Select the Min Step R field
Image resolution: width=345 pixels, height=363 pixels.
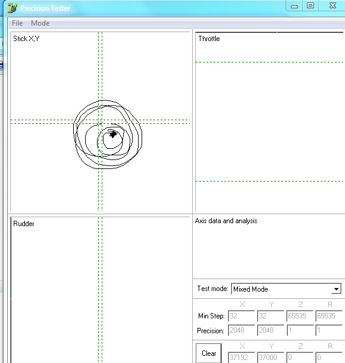329,316
